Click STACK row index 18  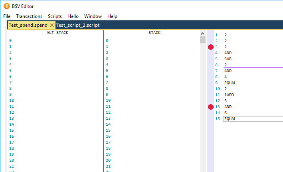[108, 148]
